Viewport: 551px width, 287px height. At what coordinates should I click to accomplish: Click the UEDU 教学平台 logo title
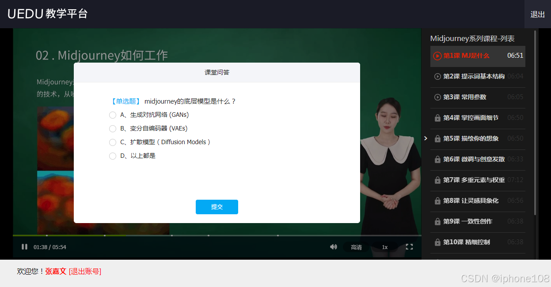coord(48,14)
